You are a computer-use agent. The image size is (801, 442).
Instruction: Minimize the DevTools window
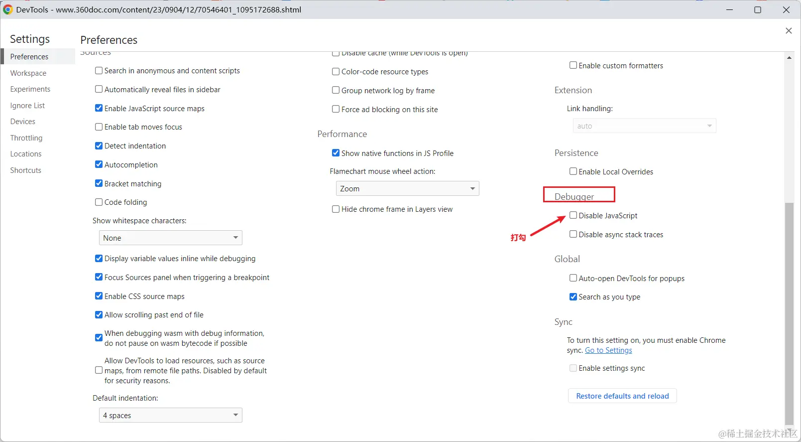(730, 10)
